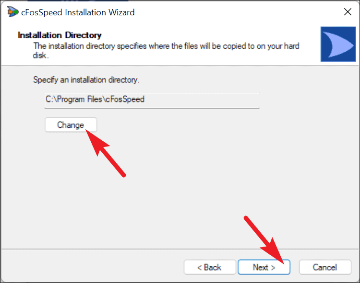This screenshot has width=360, height=283.
Task: Click the 'cFosSpeed Installation Wizard' title text
Action: click(78, 12)
